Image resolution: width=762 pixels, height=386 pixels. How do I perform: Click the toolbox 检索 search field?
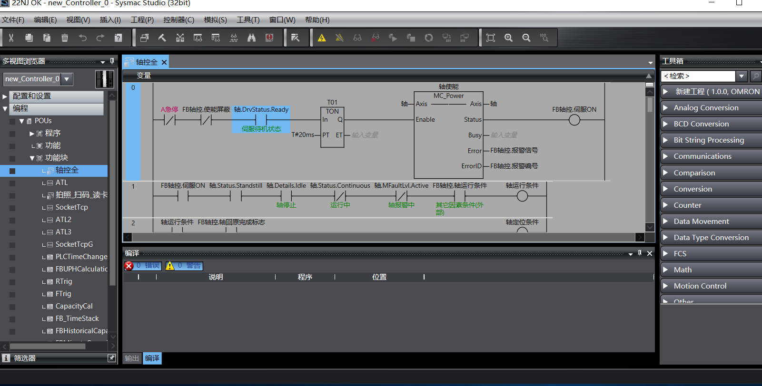pyautogui.click(x=698, y=76)
